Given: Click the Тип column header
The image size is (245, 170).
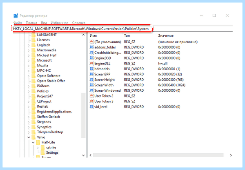Looking at the screenshot, I should coord(127,36).
